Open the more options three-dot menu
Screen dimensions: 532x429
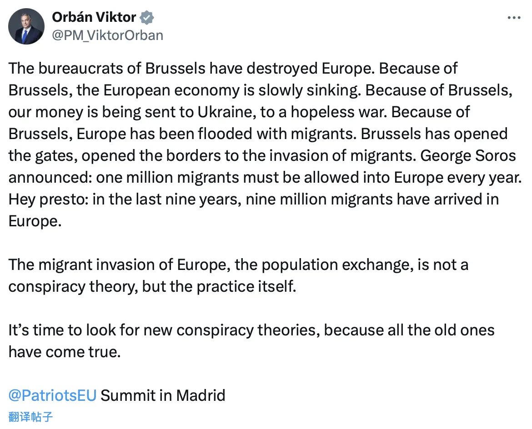coord(513,18)
